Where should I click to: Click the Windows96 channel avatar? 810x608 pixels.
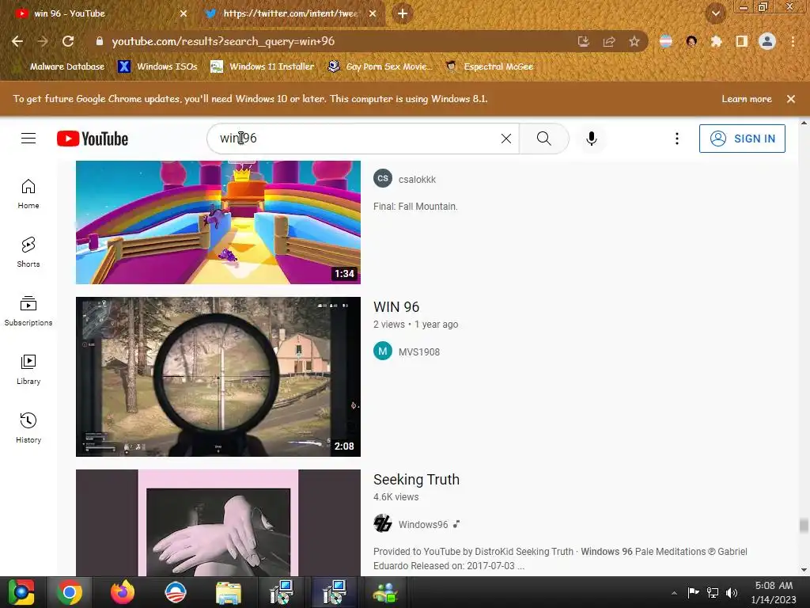click(383, 524)
